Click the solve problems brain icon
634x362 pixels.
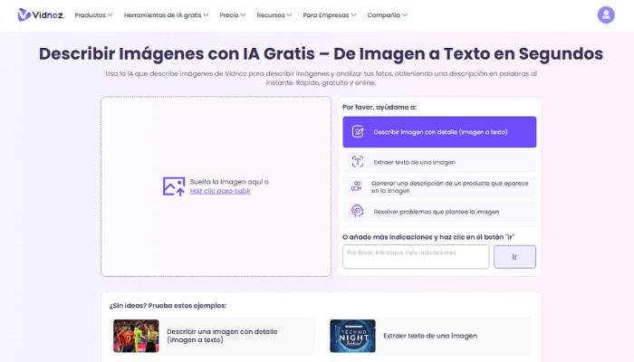click(358, 211)
